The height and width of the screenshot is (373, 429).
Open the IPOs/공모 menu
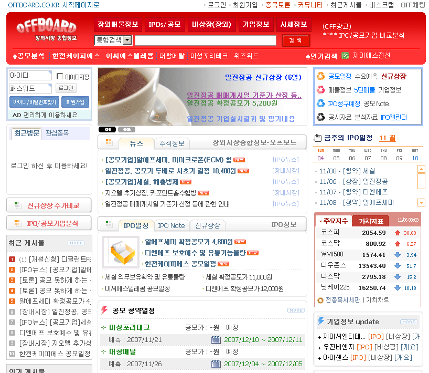pos(165,24)
